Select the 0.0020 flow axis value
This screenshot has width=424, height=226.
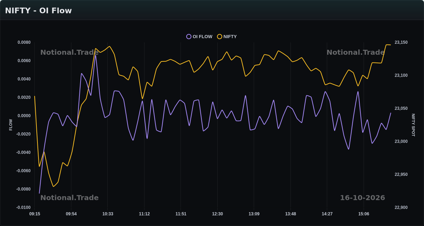[24, 97]
